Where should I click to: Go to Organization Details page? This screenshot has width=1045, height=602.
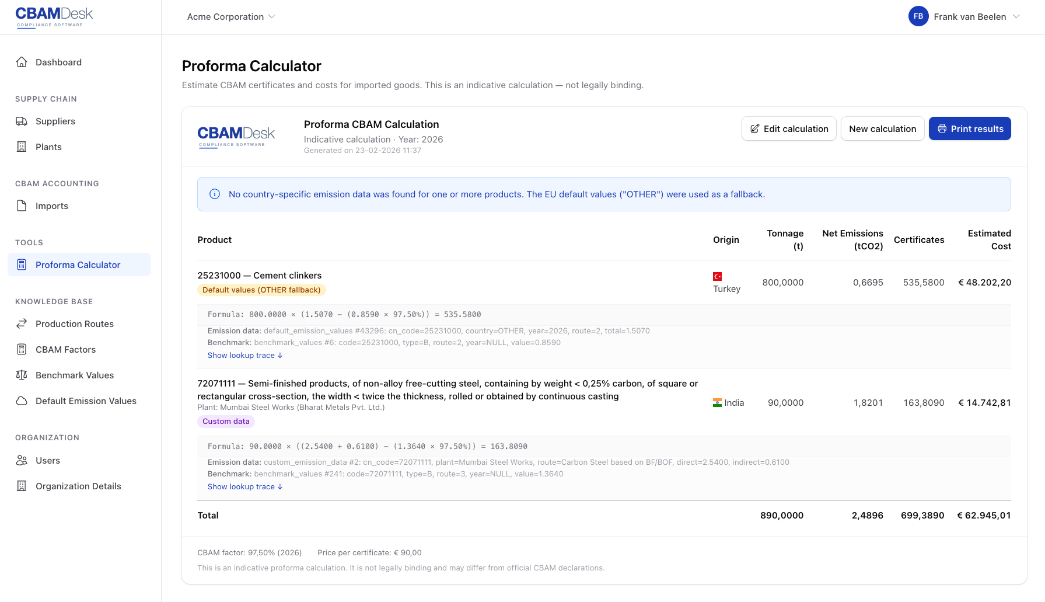[x=78, y=486]
